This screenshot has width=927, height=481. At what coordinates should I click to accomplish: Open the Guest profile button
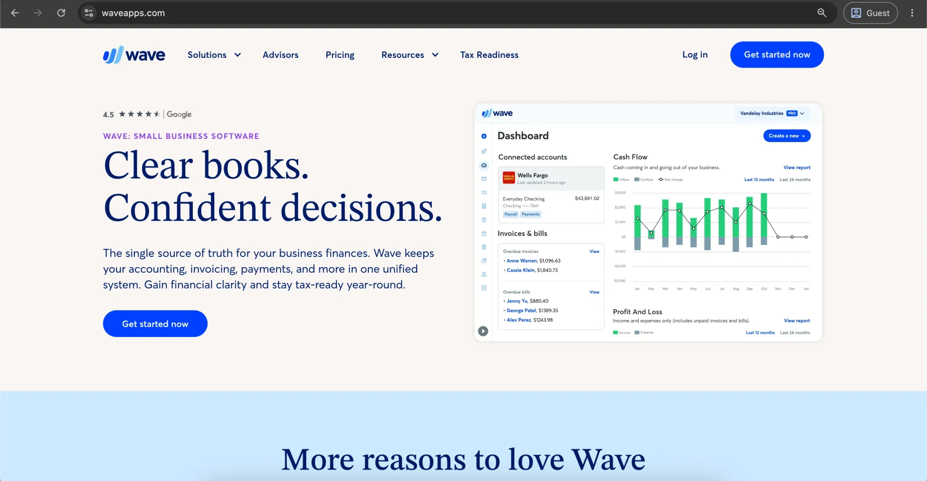(x=870, y=13)
